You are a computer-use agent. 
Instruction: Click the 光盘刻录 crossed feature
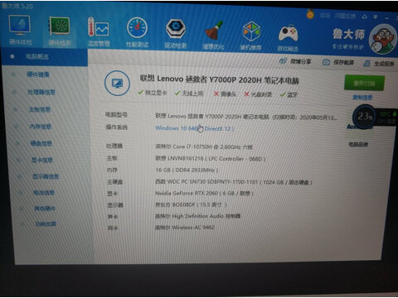258,94
